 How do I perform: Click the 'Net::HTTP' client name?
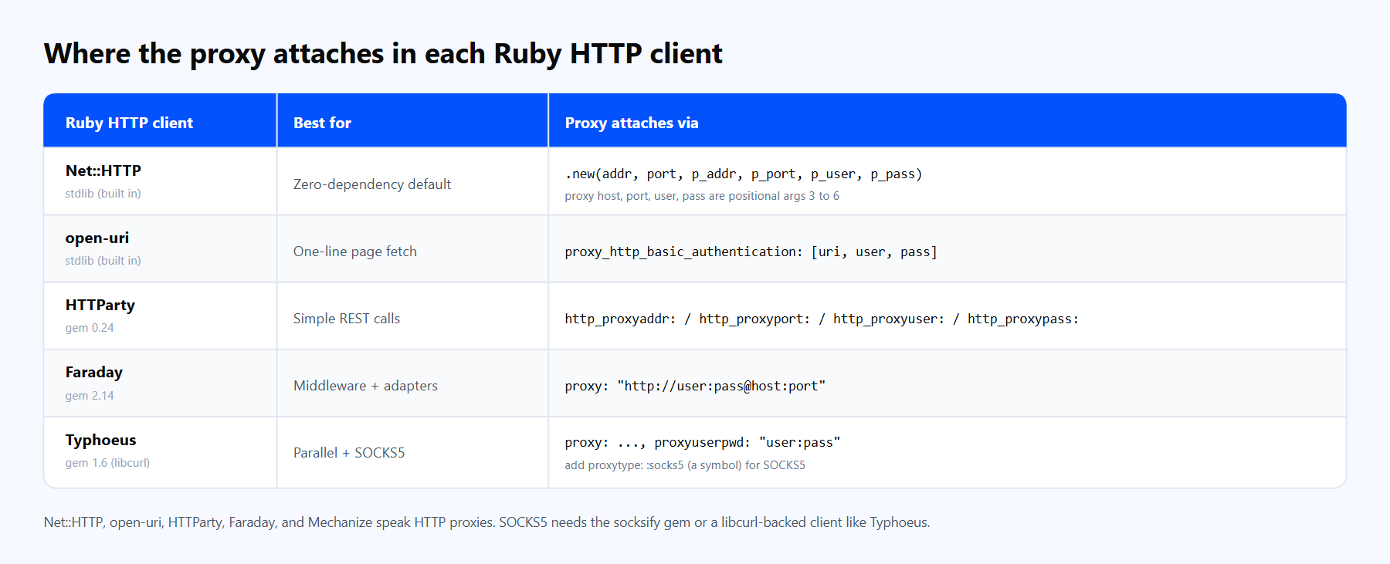[103, 171]
